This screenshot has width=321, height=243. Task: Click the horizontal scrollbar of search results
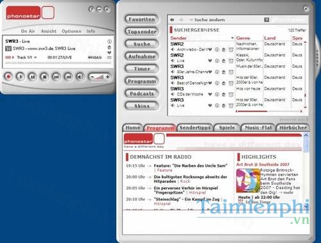pos(269,111)
